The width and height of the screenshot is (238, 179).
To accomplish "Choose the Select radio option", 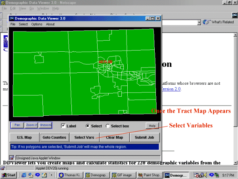I will pos(88,126).
